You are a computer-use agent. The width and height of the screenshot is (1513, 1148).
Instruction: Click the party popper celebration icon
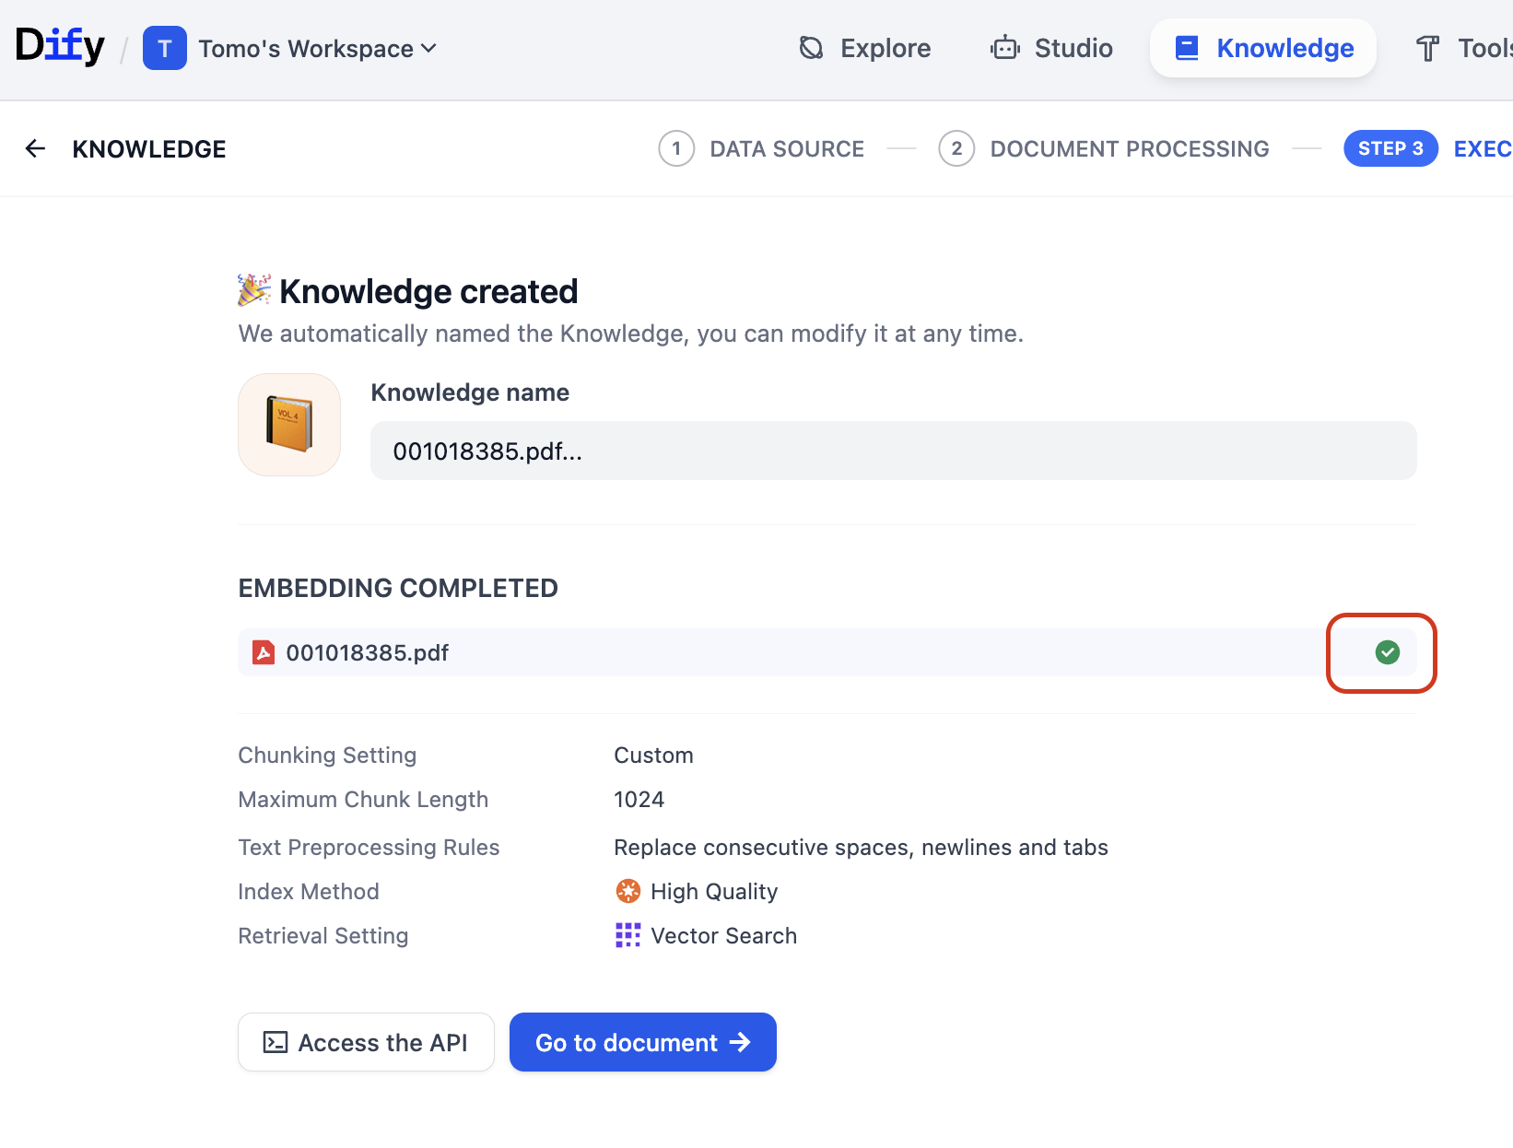(254, 290)
